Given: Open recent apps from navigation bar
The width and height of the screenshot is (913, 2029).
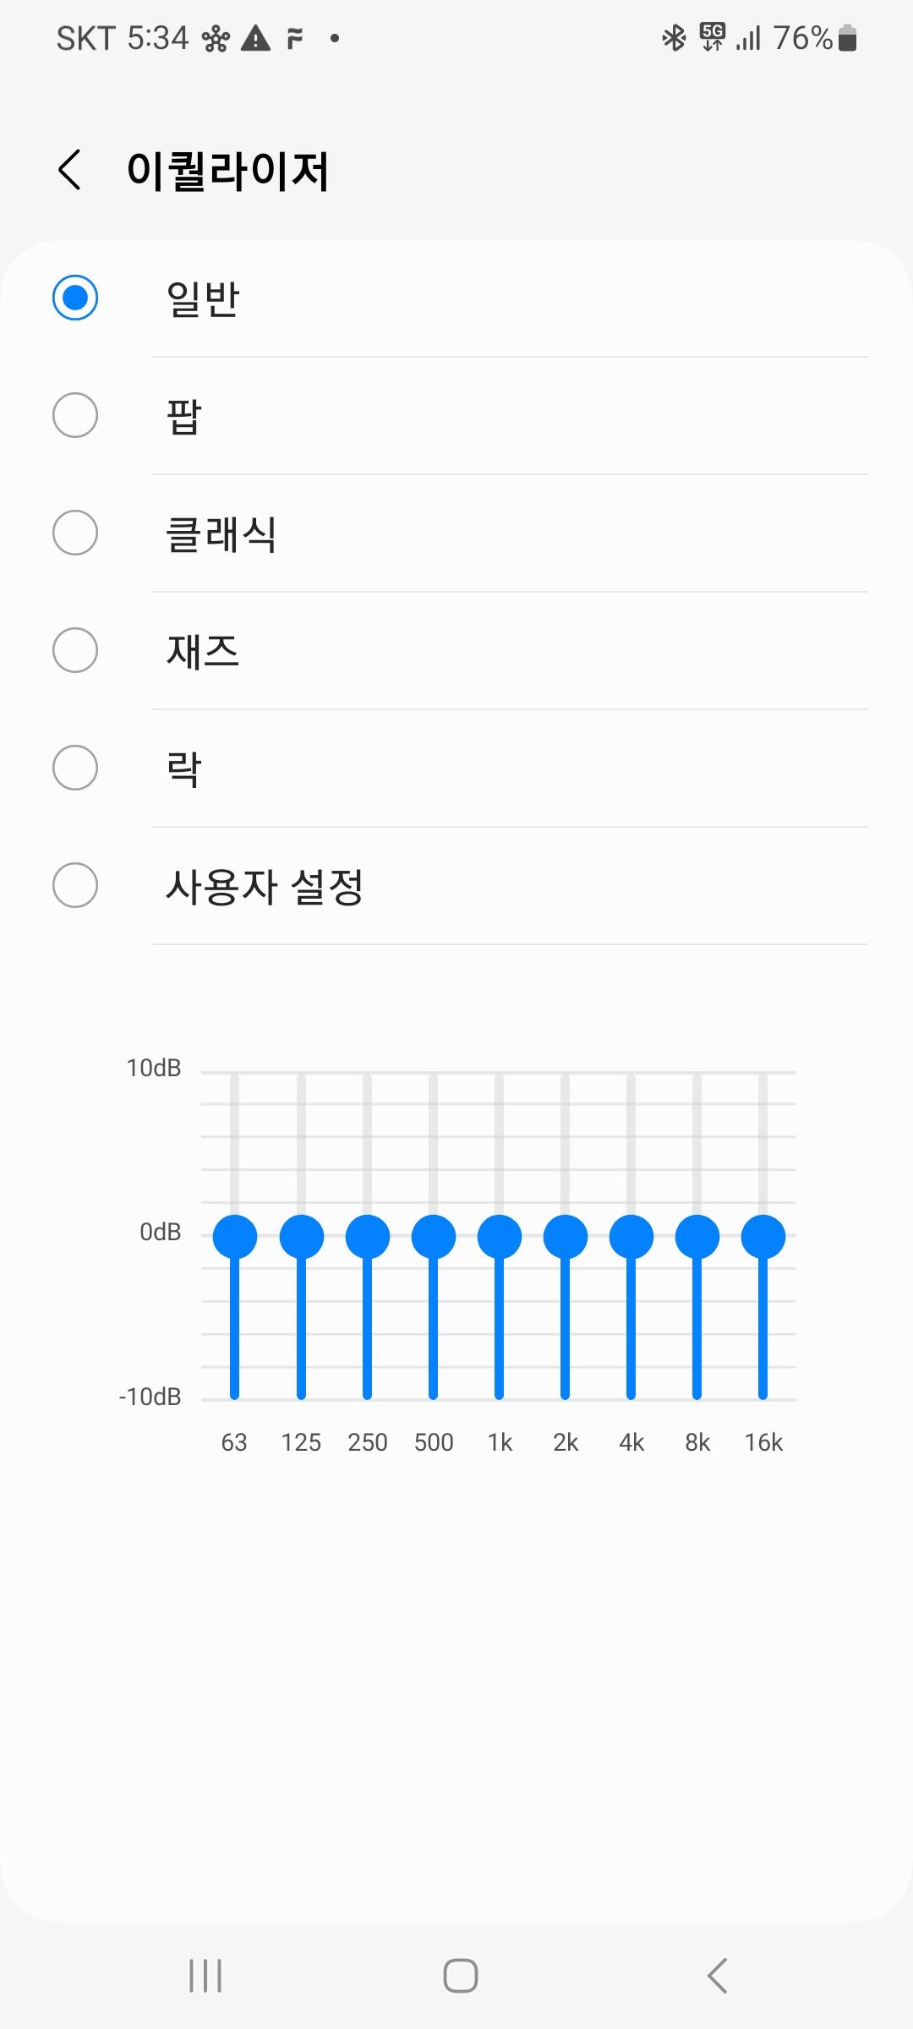Looking at the screenshot, I should click(205, 1976).
